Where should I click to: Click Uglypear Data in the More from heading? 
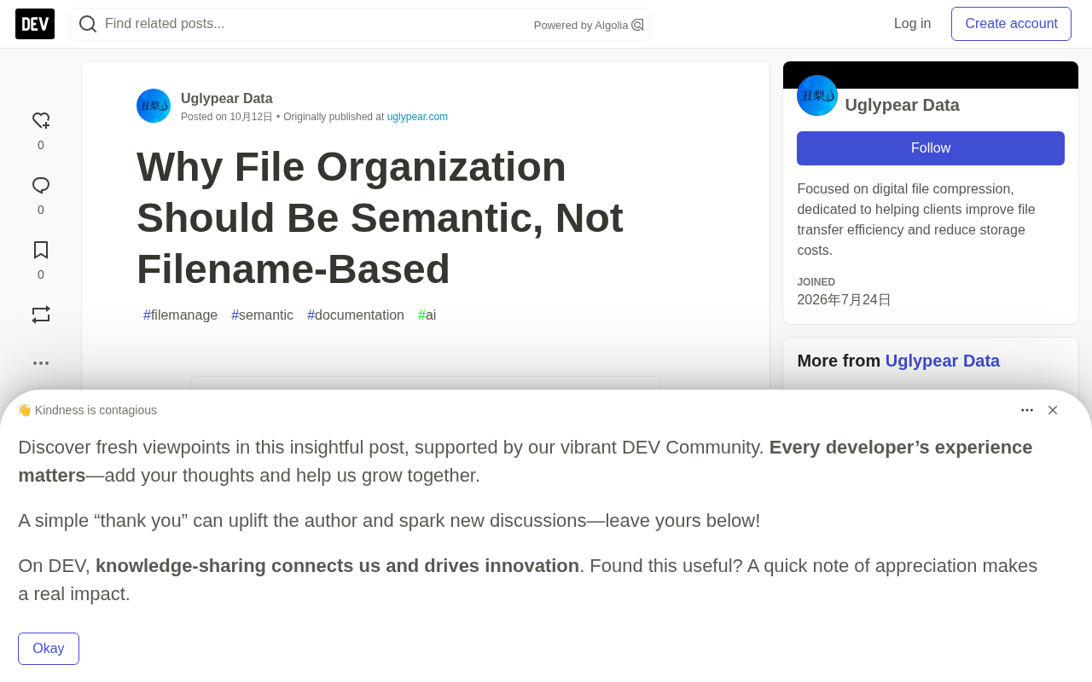tap(943, 361)
